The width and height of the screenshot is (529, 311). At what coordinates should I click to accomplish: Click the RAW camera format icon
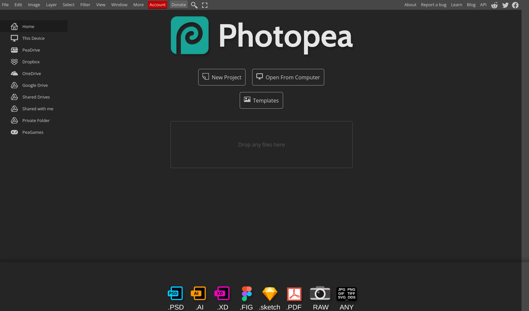320,293
